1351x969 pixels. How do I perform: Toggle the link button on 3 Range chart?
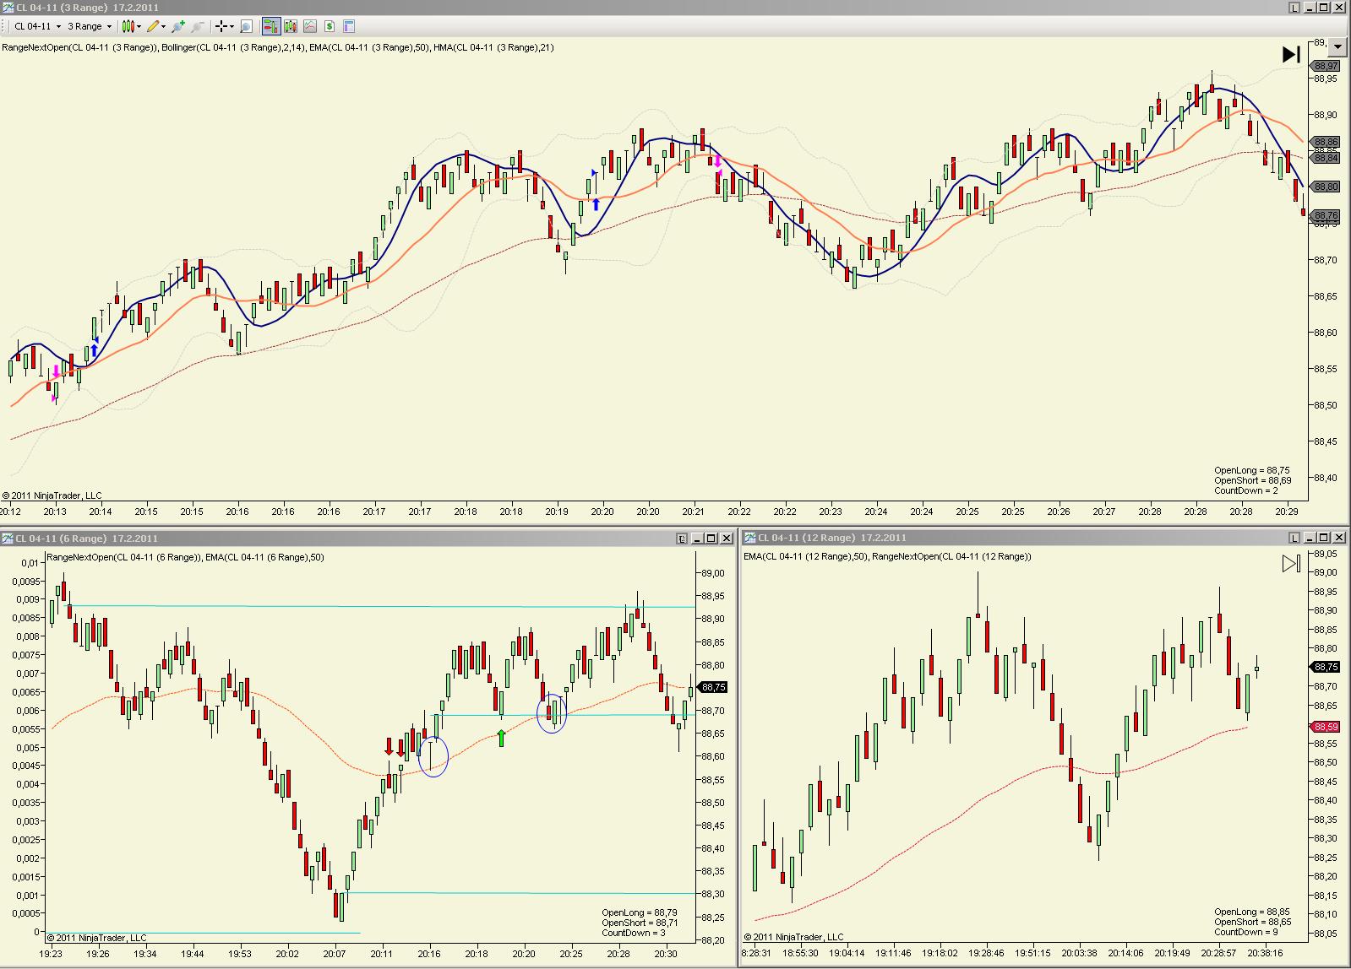pos(1294,8)
